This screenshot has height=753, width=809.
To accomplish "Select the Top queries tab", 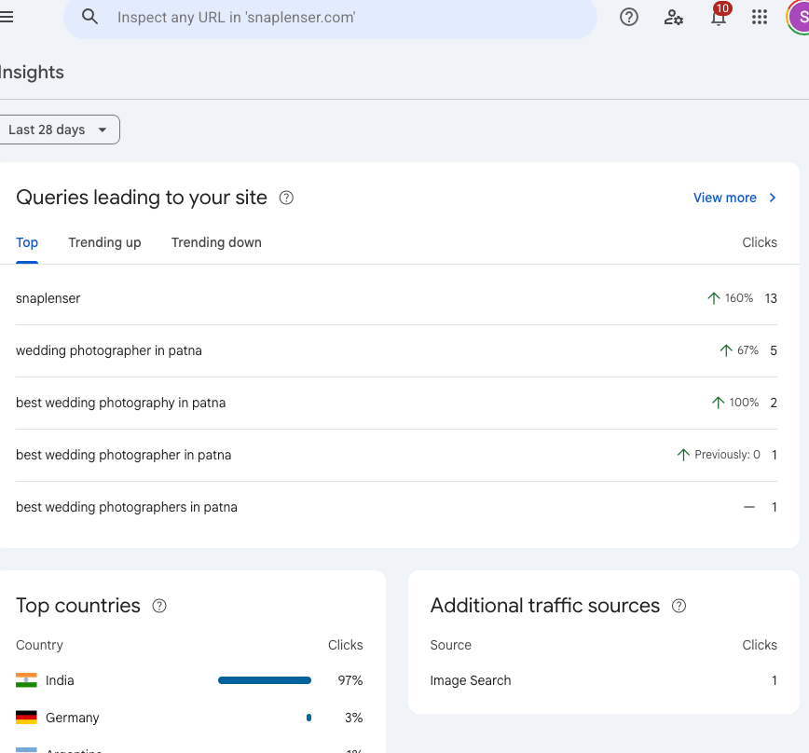I will point(27,242).
